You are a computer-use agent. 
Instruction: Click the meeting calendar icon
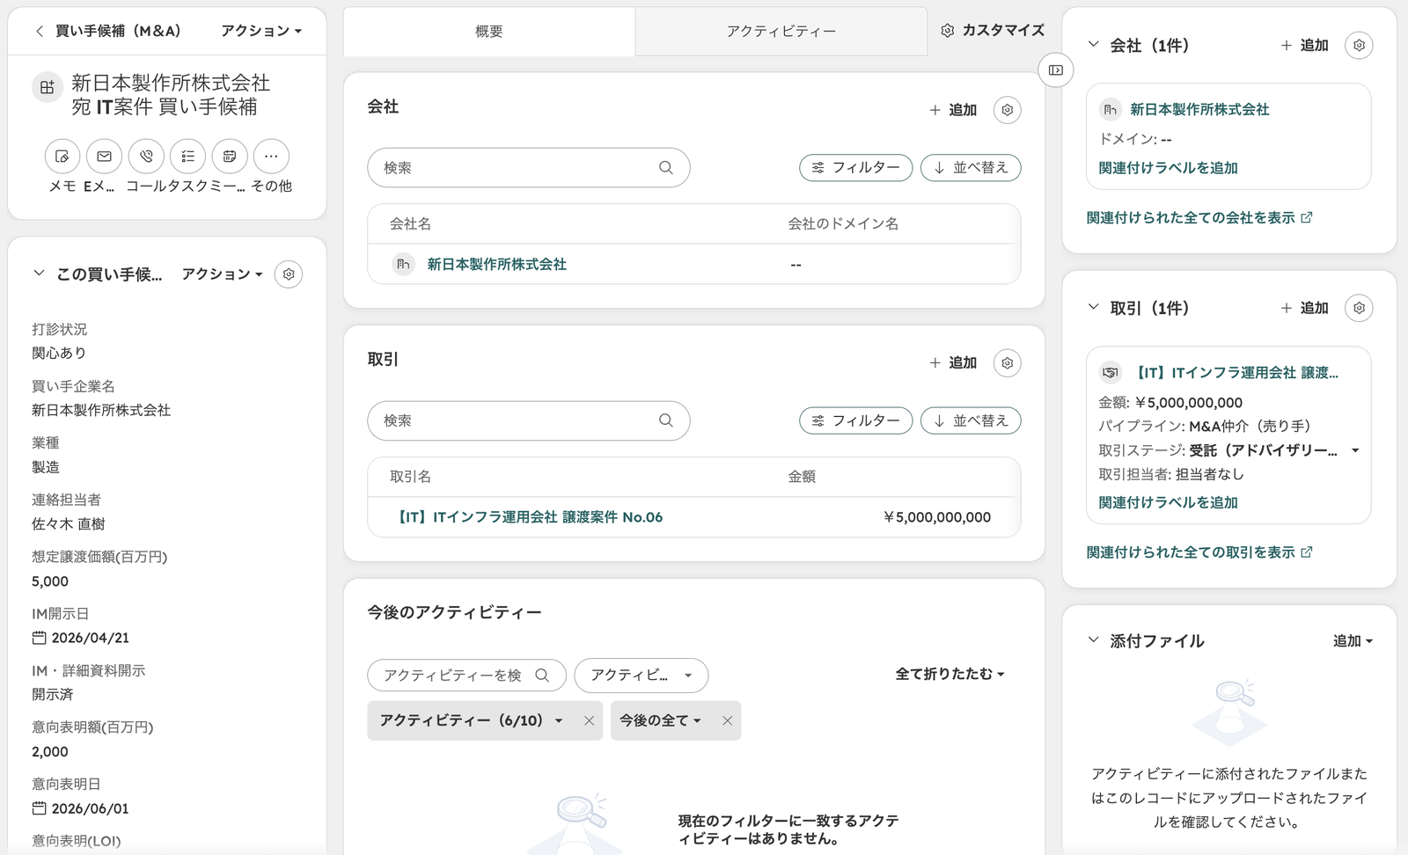(230, 157)
